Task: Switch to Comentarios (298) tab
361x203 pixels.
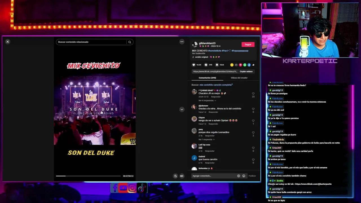Action: (207, 78)
